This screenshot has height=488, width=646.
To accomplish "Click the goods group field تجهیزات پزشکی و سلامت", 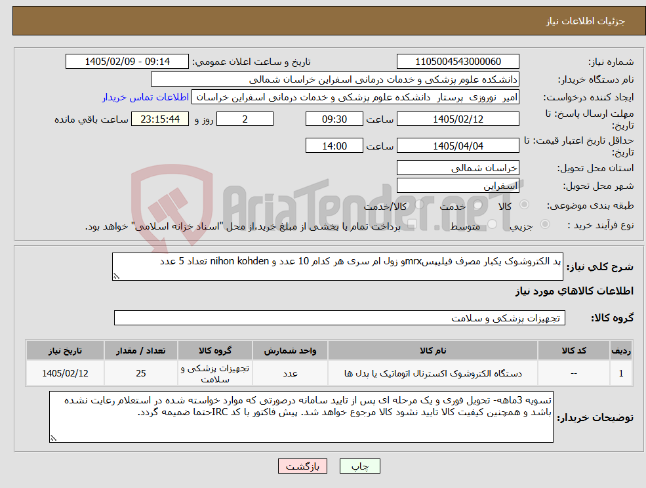I will point(340,317).
